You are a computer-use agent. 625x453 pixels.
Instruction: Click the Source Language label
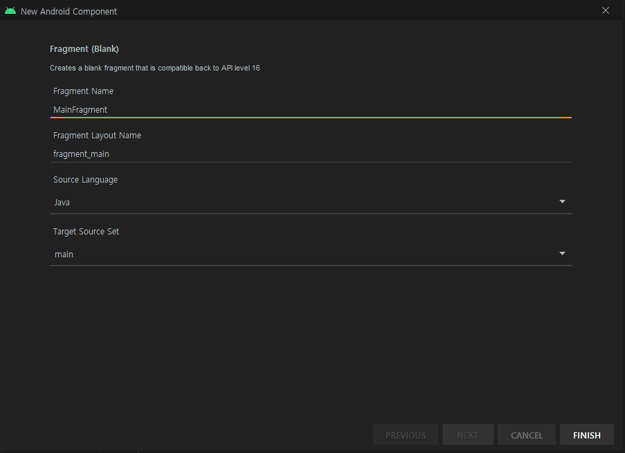(85, 180)
